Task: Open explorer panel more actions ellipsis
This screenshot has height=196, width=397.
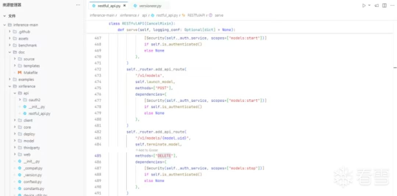Action: click(x=78, y=5)
